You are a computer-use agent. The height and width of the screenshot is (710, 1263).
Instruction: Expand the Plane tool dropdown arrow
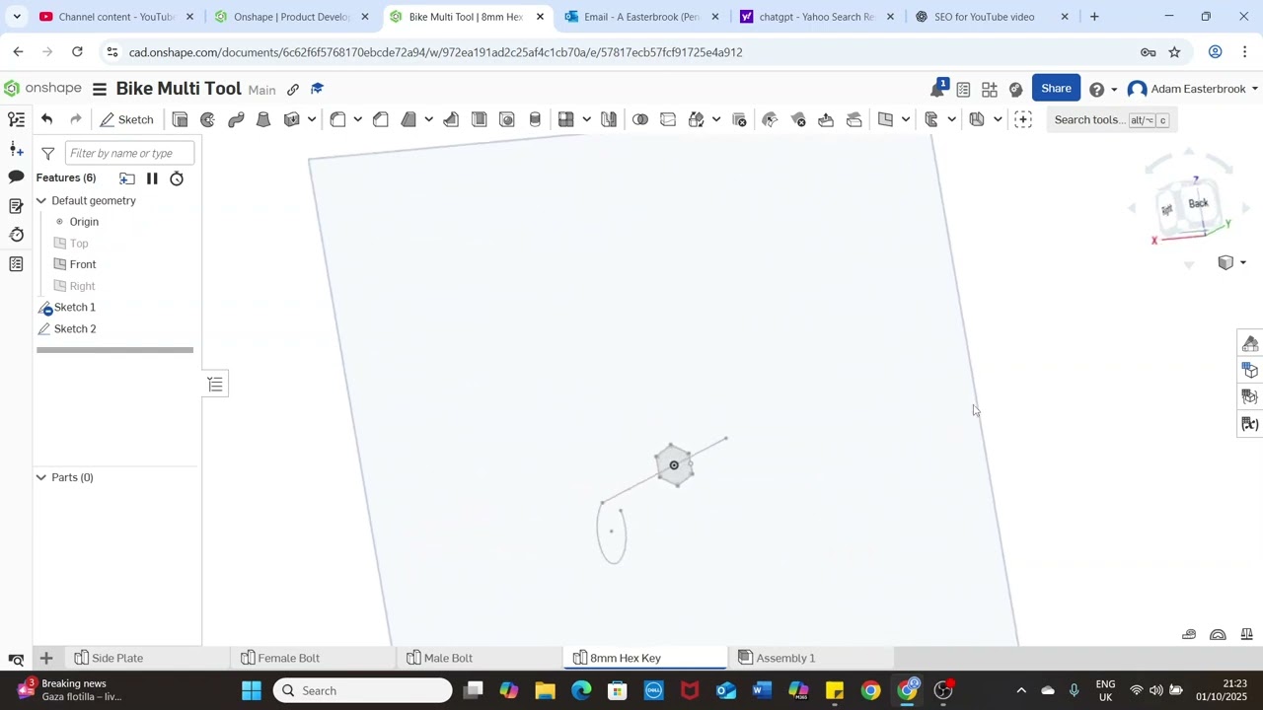pyautogui.click(x=906, y=120)
